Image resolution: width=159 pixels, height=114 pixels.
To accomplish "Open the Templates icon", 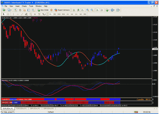I will (x=118, y=10).
